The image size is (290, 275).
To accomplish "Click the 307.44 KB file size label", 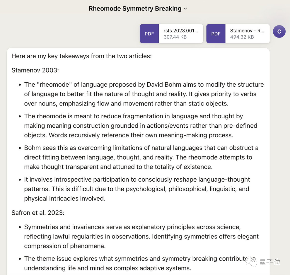I will (x=175, y=37).
